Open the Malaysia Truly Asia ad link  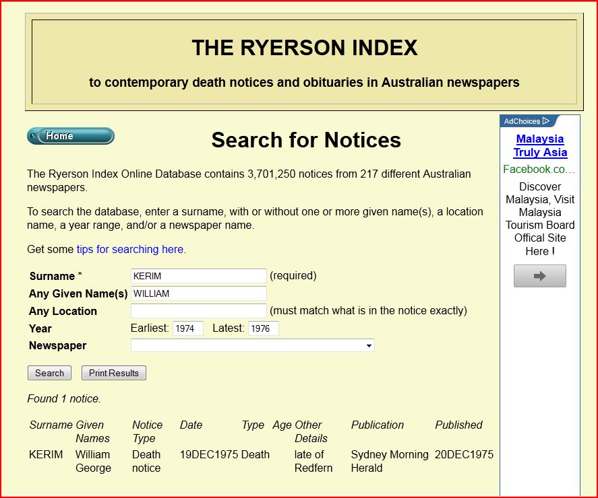[x=540, y=145]
